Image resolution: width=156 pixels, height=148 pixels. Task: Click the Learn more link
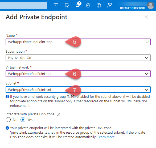click(x=106, y=137)
